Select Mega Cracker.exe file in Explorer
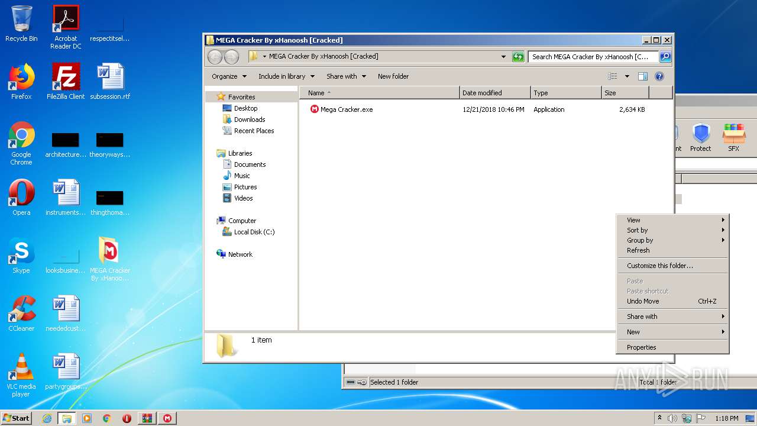 (341, 109)
